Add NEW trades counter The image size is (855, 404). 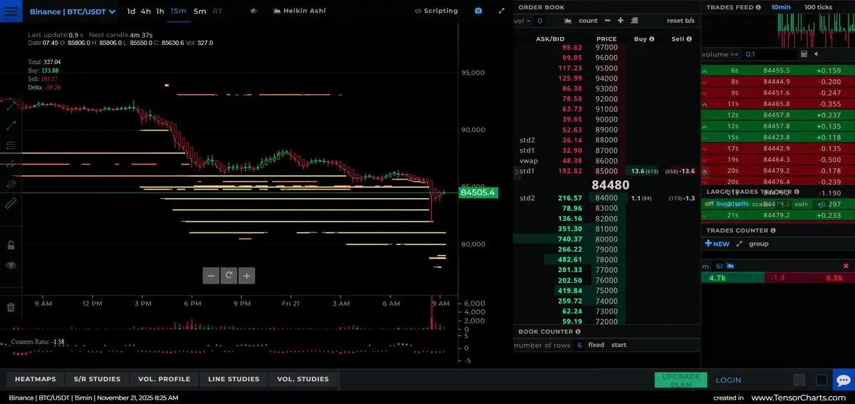(717, 244)
